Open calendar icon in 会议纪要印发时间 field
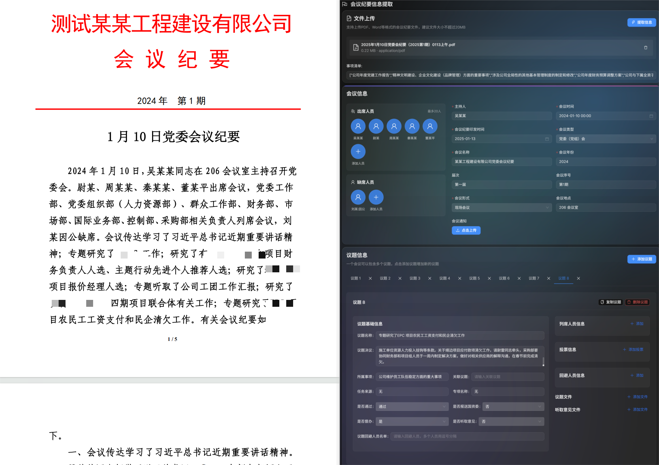Image resolution: width=659 pixels, height=465 pixels. coord(547,139)
